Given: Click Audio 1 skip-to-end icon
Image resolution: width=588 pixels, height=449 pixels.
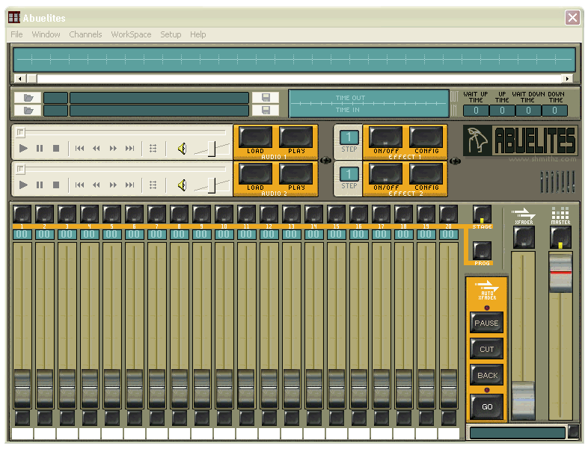Looking at the screenshot, I should [129, 148].
